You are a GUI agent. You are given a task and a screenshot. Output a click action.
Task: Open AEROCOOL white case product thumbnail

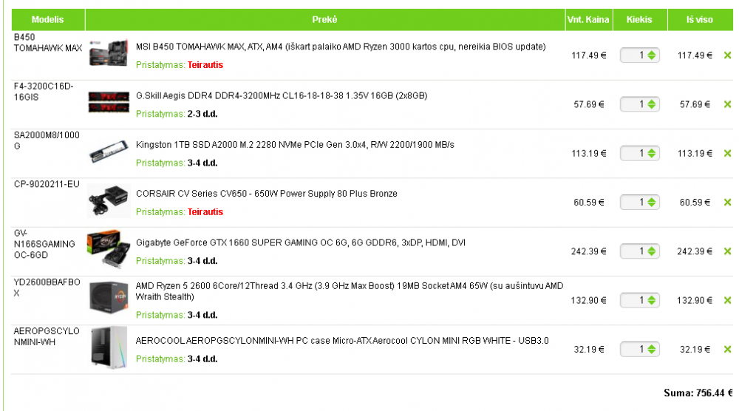coord(109,347)
